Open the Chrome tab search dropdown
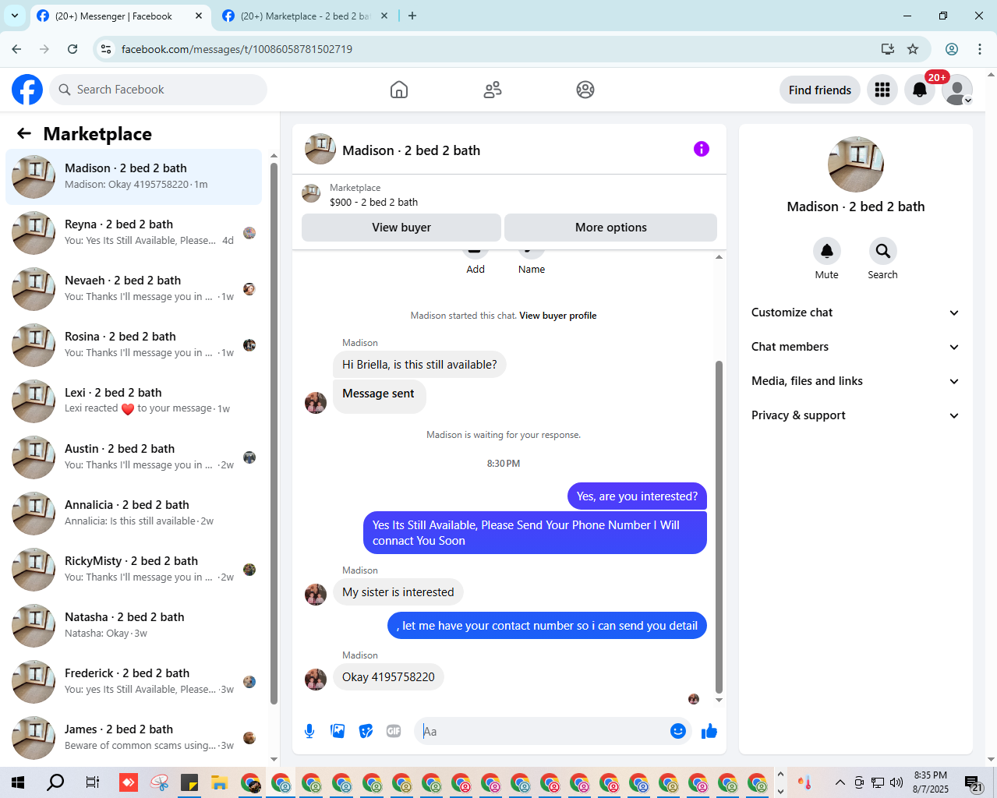The image size is (997, 798). point(15,16)
